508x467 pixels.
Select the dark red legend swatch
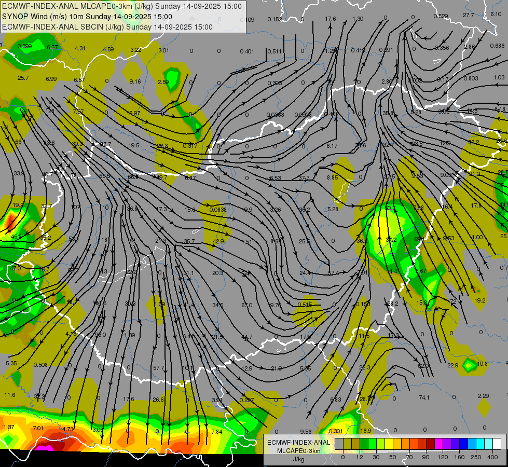click(x=431, y=444)
